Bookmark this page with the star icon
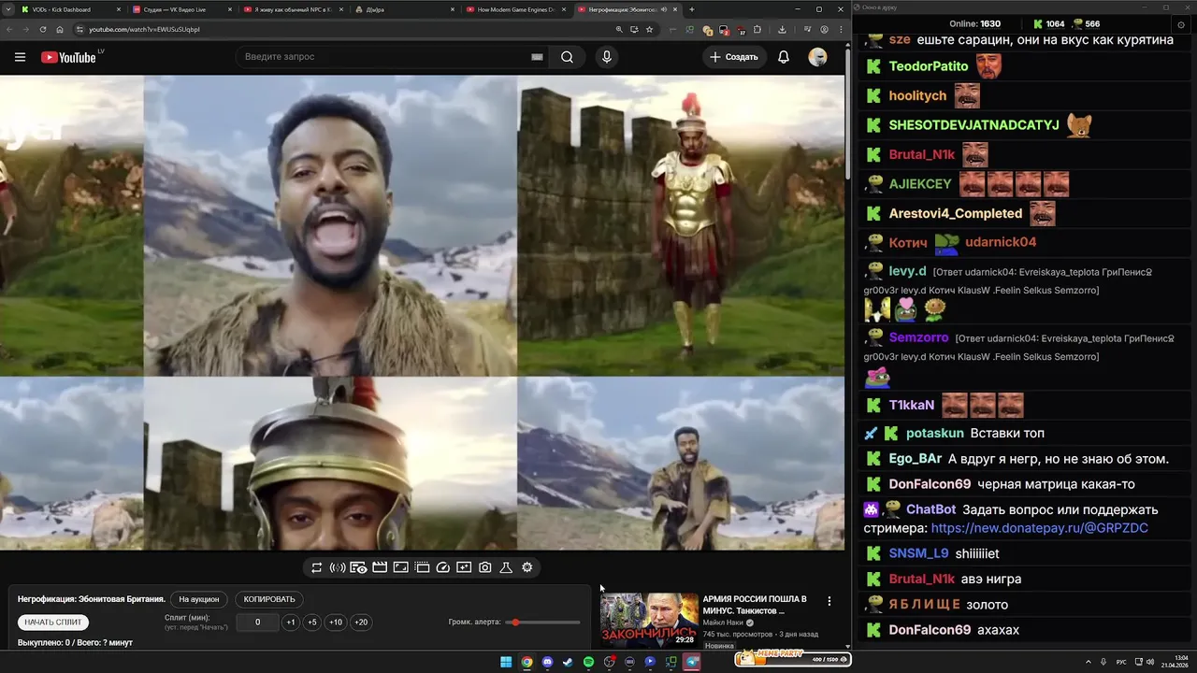The image size is (1197, 673). point(650,29)
